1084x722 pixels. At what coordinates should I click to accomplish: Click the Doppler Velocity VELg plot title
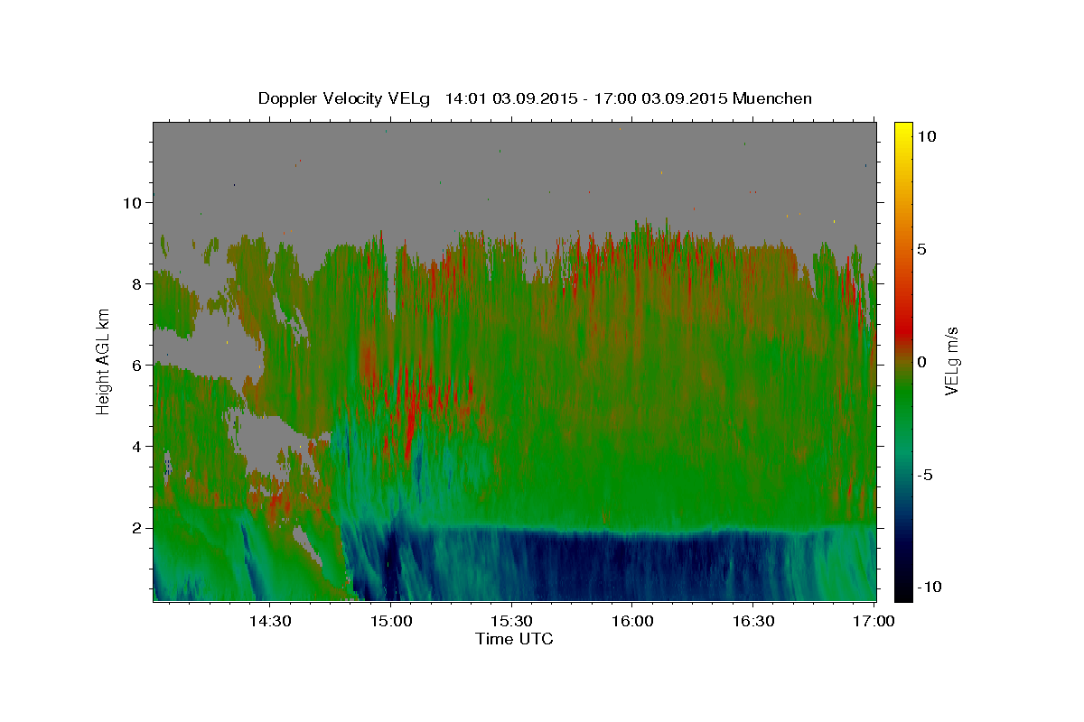pos(535,98)
